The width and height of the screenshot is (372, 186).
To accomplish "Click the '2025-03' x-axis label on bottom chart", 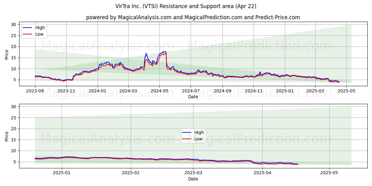I will pos(193,173).
